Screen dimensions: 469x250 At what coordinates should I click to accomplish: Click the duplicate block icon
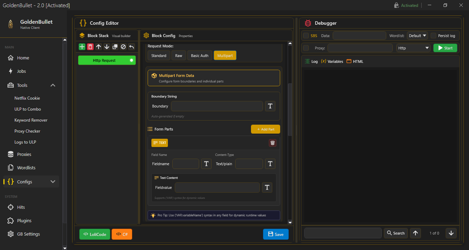coord(115,47)
